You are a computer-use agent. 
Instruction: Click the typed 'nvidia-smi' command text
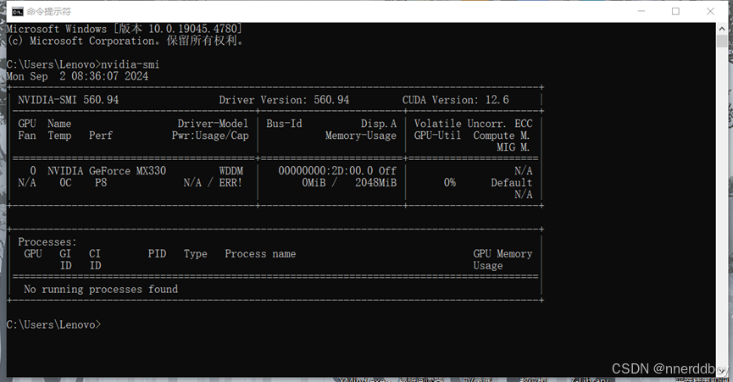pyautogui.click(x=130, y=64)
